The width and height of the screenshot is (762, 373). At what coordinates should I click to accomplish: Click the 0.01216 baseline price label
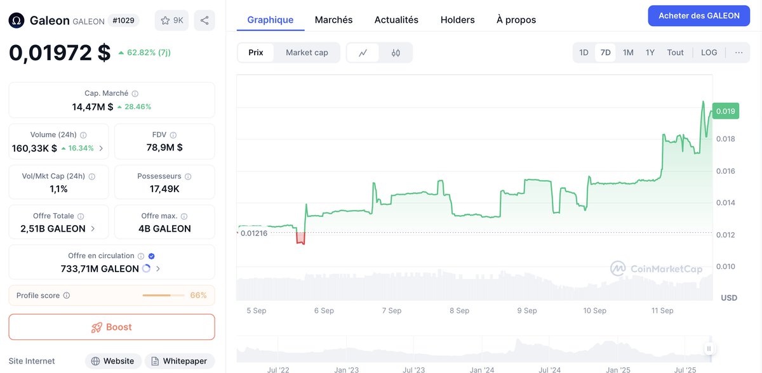(x=253, y=233)
